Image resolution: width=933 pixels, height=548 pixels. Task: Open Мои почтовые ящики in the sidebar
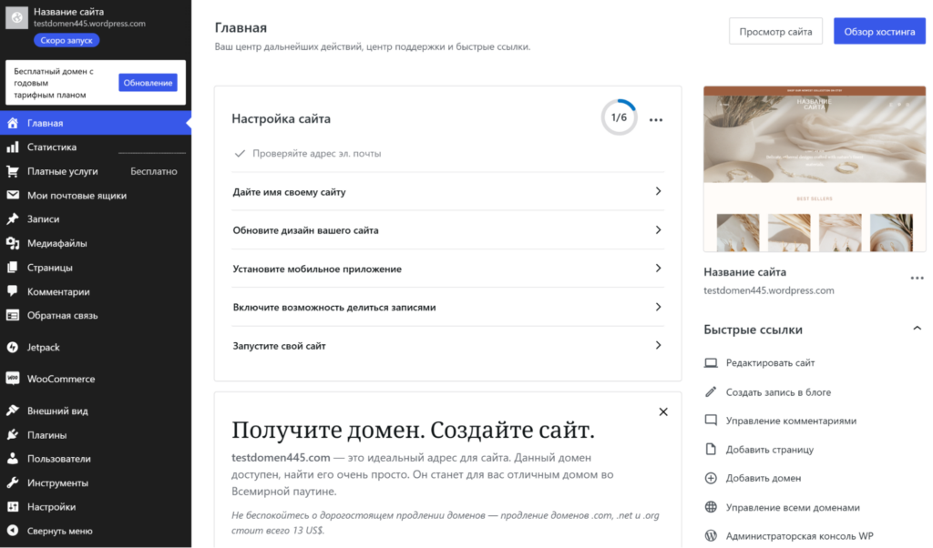[96, 195]
